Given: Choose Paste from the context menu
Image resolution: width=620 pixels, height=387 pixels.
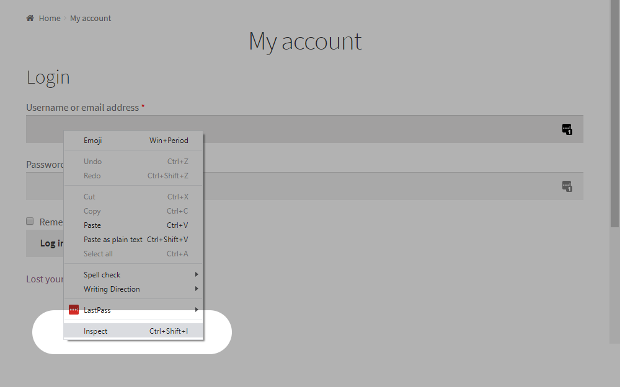Looking at the screenshot, I should click(x=133, y=225).
